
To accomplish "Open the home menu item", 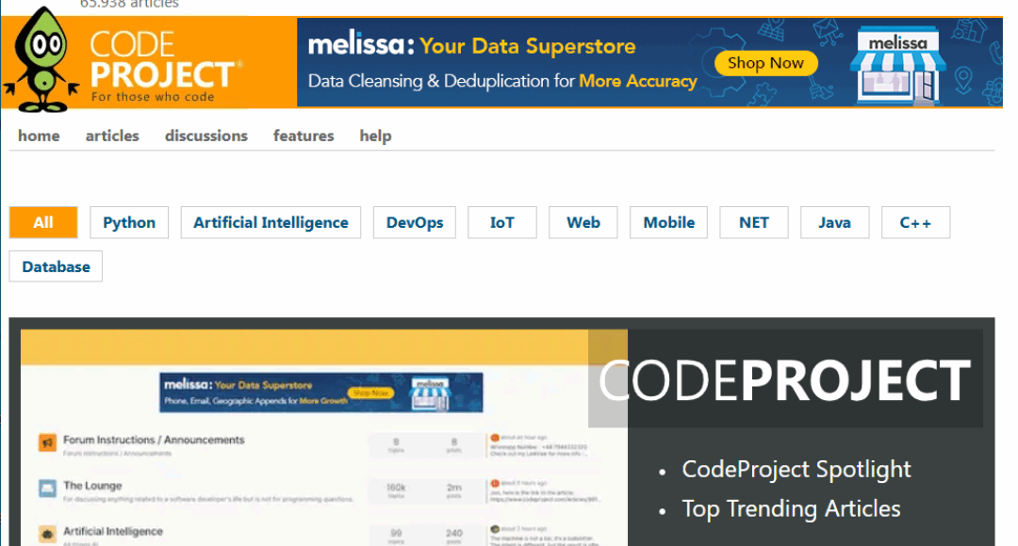I will coord(39,136).
